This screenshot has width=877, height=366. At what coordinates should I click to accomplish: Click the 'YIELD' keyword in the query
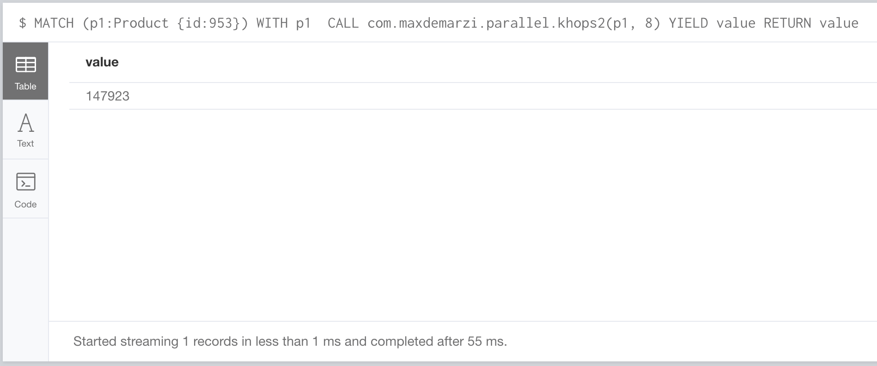pos(688,23)
